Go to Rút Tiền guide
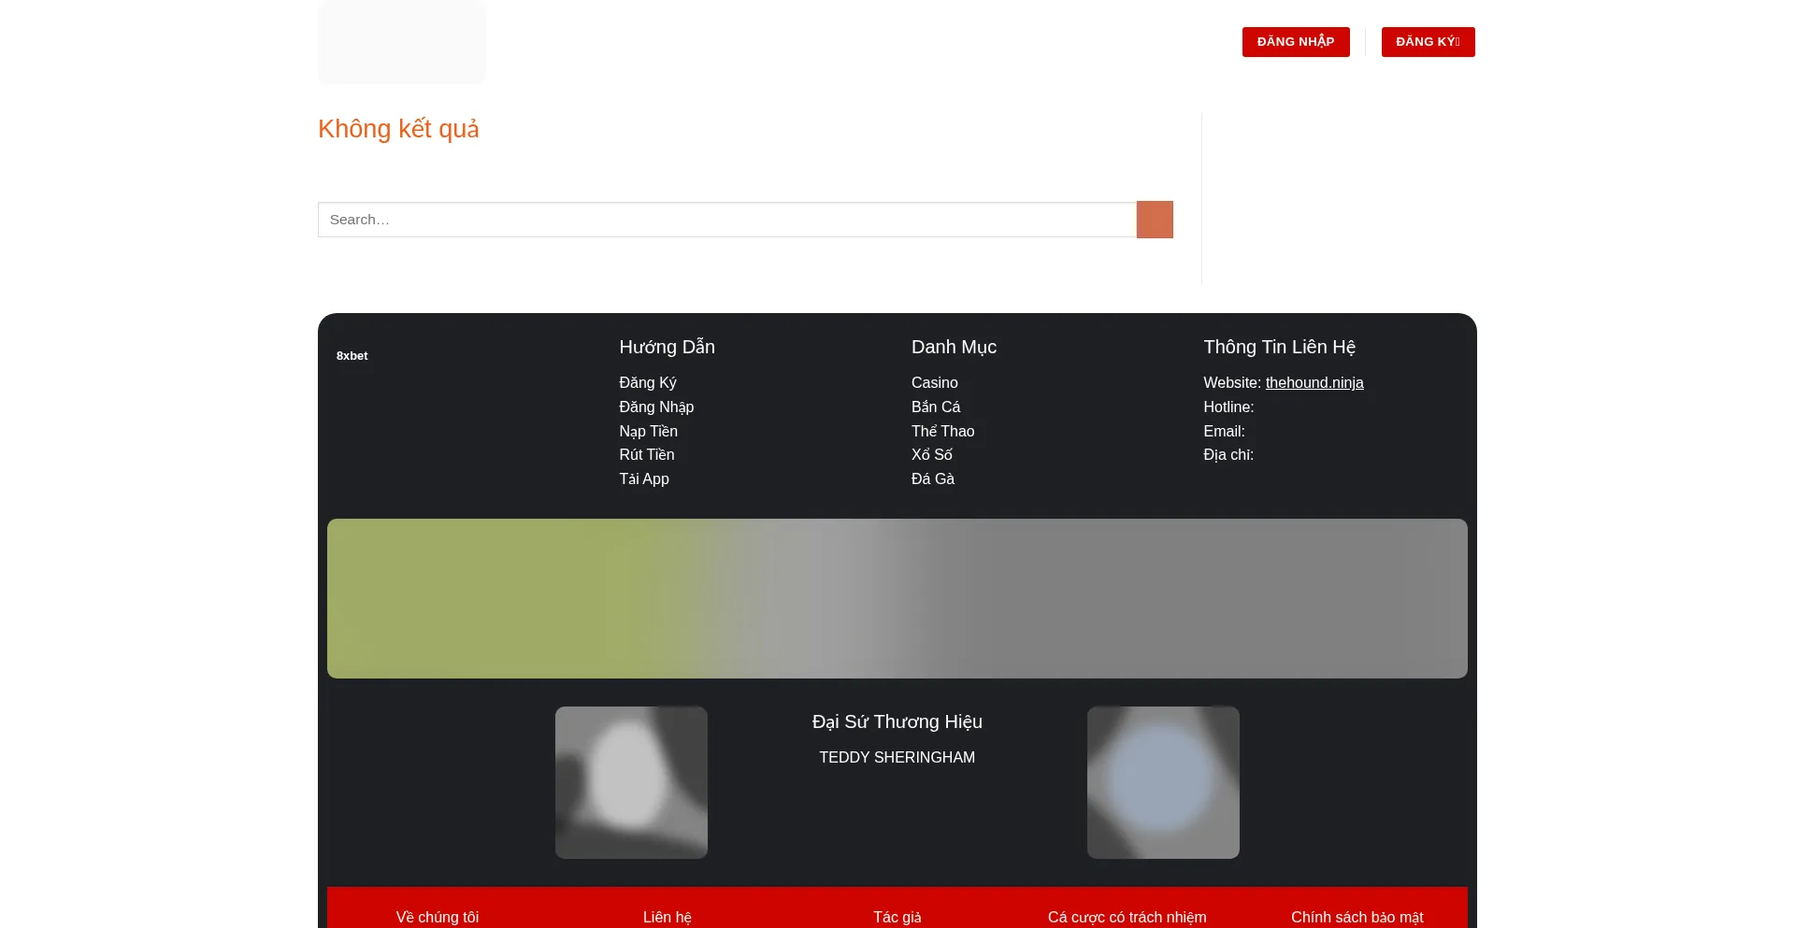Viewport: 1795px width, 928px height. pyautogui.click(x=646, y=455)
